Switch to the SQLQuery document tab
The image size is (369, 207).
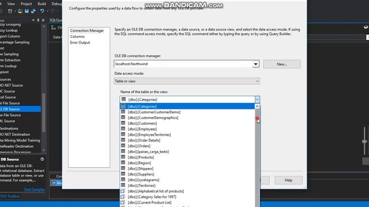click(x=56, y=20)
